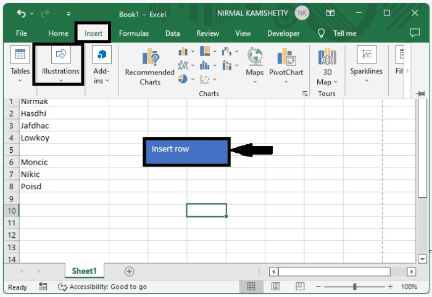Select the row 10 header
432x297 pixels.
tap(11, 211)
